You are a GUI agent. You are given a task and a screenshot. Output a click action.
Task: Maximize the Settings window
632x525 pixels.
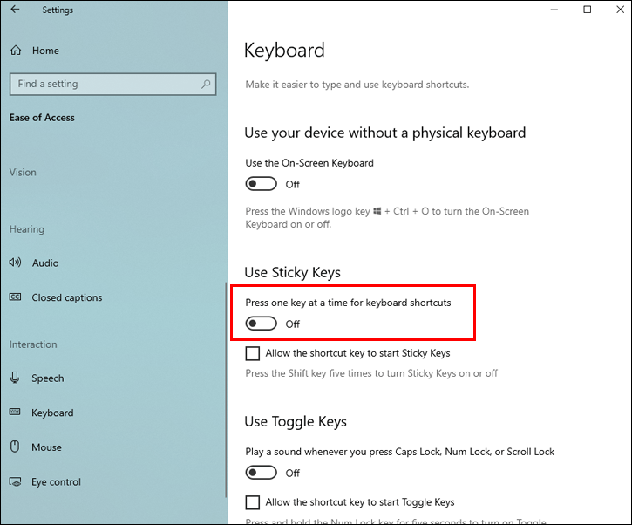pyautogui.click(x=587, y=10)
